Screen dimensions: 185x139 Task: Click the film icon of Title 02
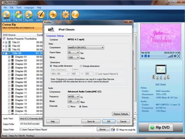click(x=10, y=46)
